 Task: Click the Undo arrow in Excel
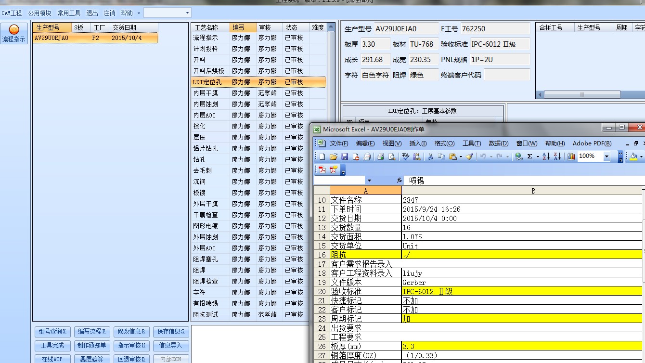click(483, 156)
